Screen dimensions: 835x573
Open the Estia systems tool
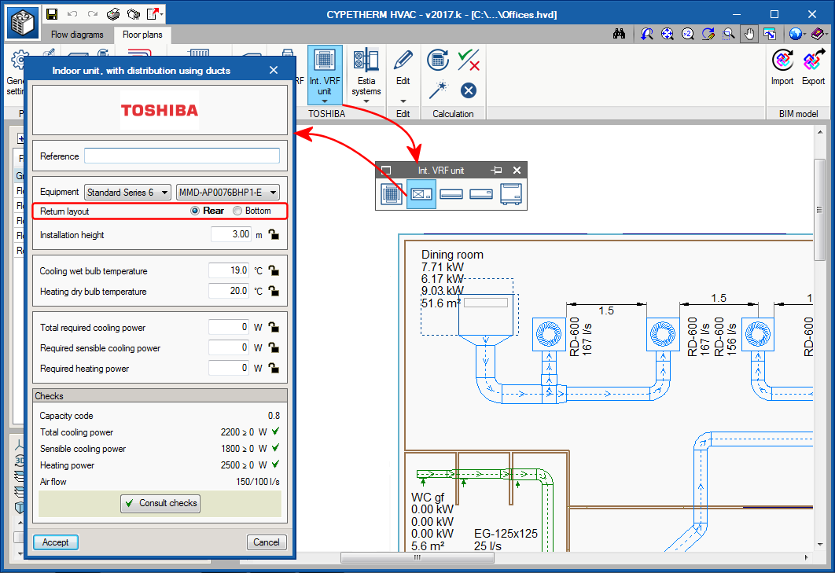click(366, 69)
